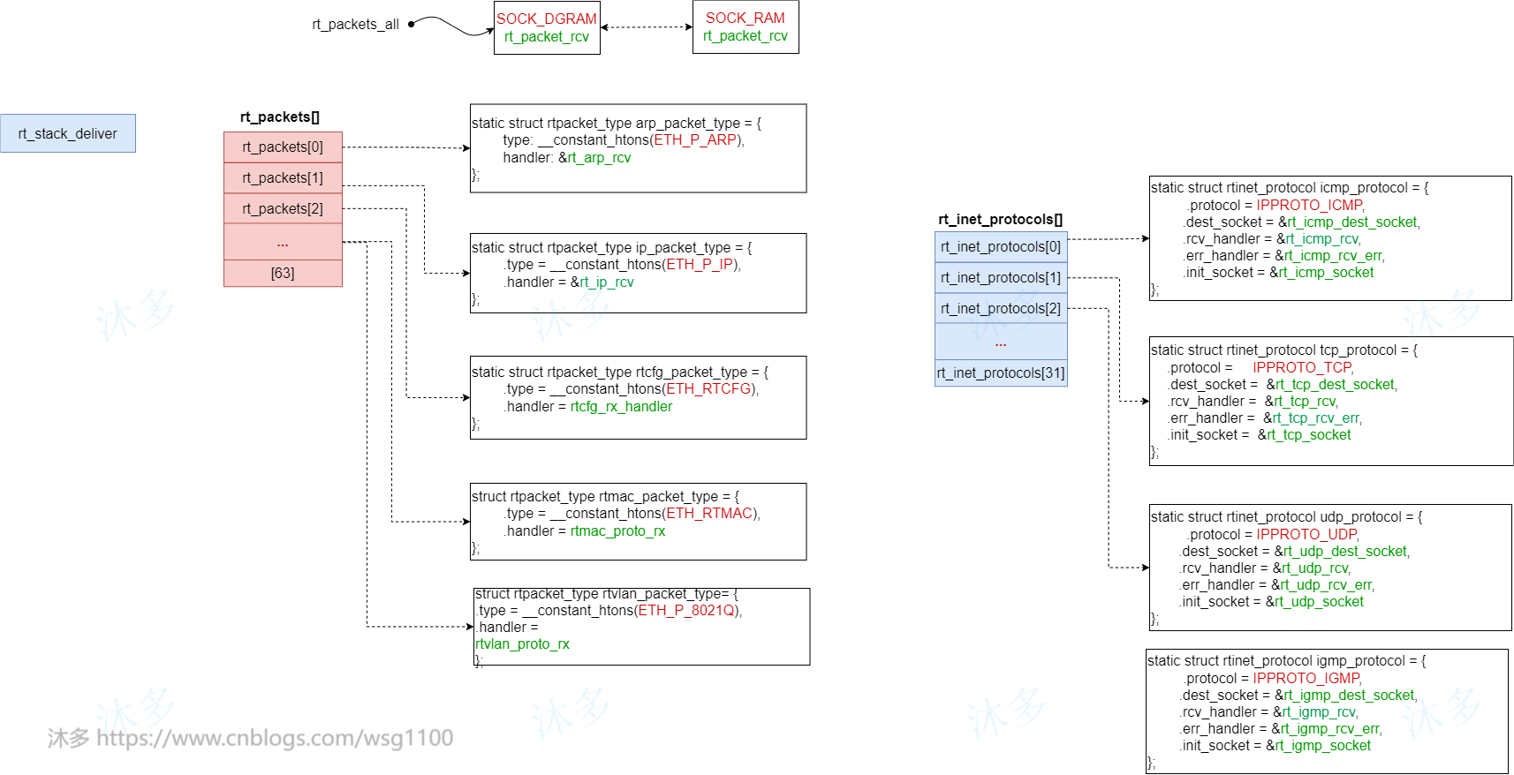Viewport: 1514px width, 775px height.
Task: Select the rtmac_packet_type struct box
Action: (x=638, y=522)
